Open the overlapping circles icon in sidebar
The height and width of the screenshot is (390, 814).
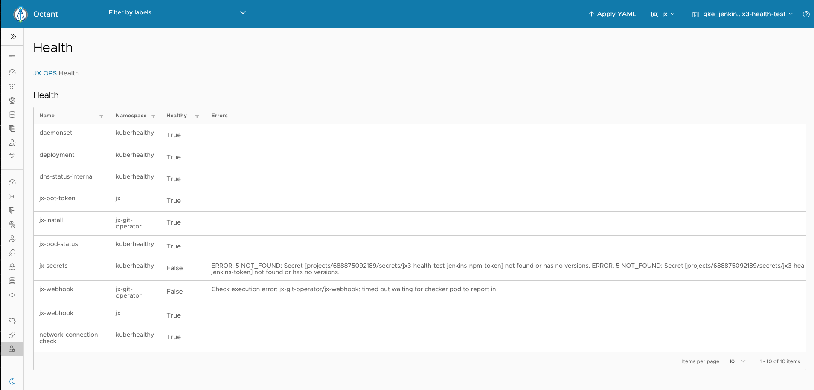coord(12,253)
